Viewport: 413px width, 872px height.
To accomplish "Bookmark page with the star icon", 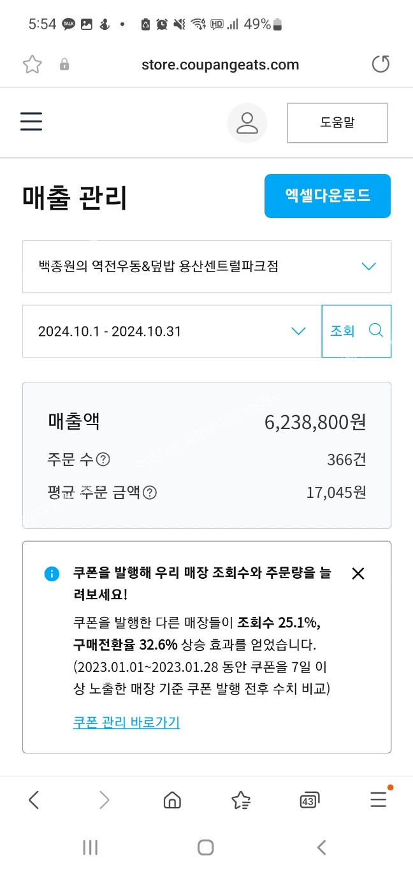I will pyautogui.click(x=32, y=64).
